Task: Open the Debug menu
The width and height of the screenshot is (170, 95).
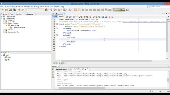Action: coord(36,7)
